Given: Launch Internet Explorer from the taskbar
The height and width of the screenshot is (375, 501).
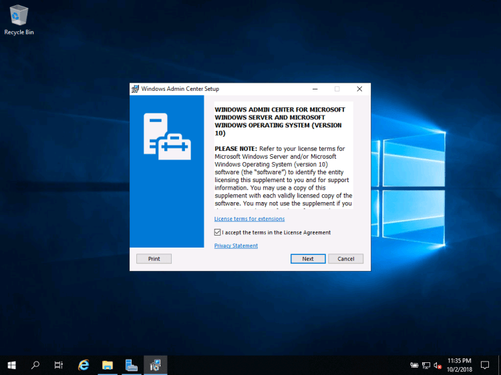Looking at the screenshot, I should pyautogui.click(x=83, y=365).
